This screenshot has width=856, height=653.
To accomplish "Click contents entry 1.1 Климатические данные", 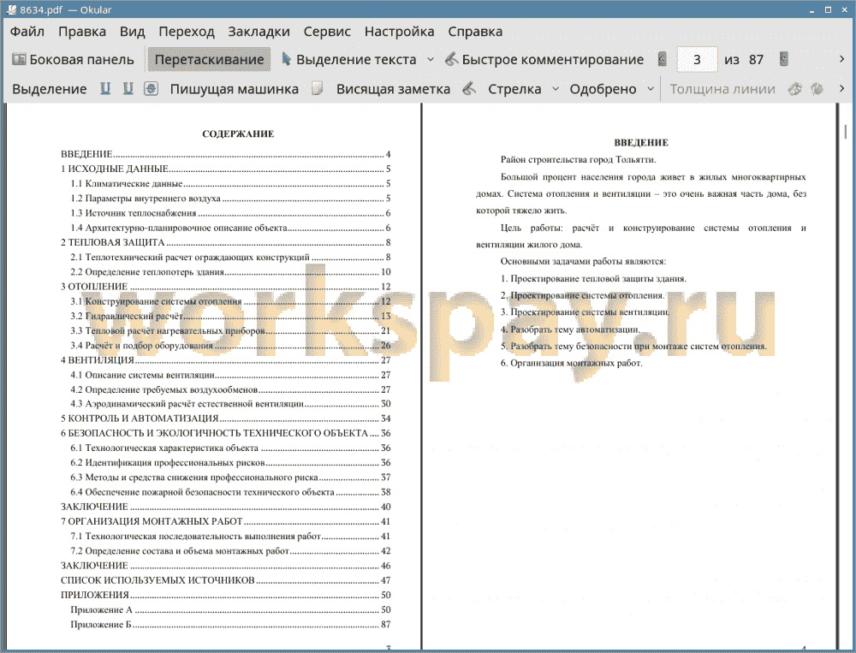I will click(230, 184).
